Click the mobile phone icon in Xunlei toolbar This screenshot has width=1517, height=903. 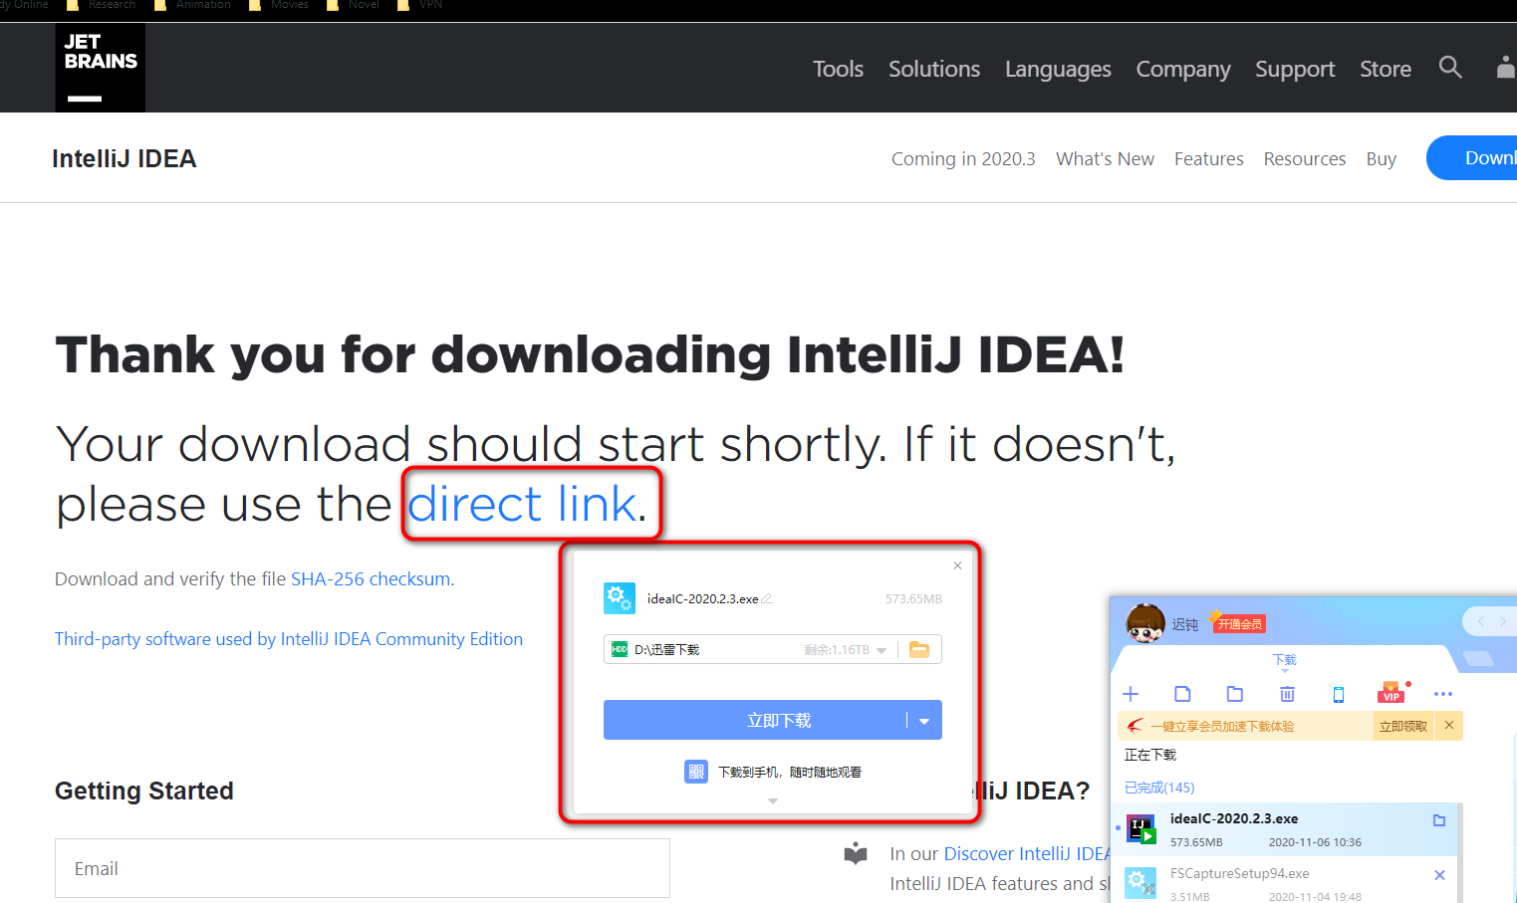tap(1339, 694)
